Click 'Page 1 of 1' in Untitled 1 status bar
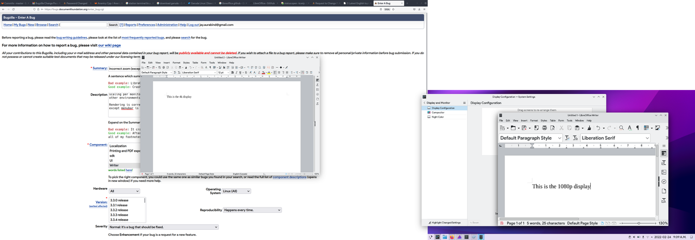Viewport: 695px width, 240px height. click(x=515, y=223)
